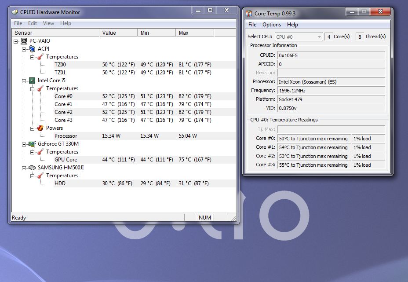
Task: Click thermometer icon under SAMSUNG HM500JI
Action: [40, 176]
